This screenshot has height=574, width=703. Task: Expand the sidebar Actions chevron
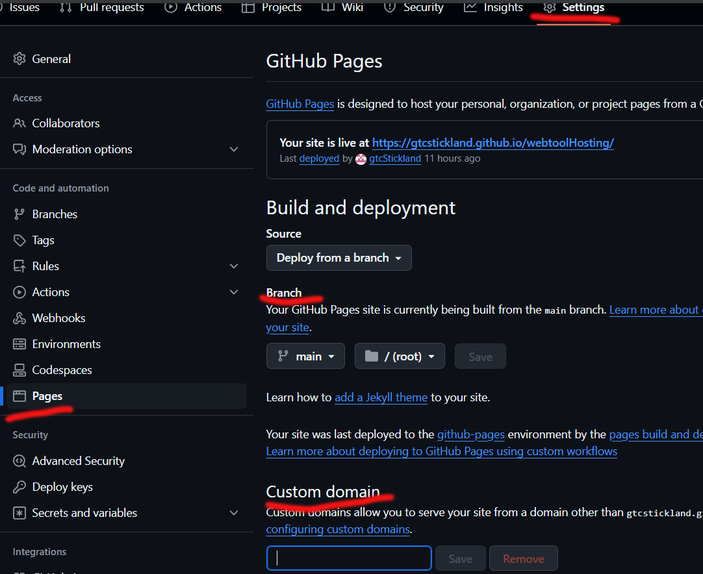[234, 292]
